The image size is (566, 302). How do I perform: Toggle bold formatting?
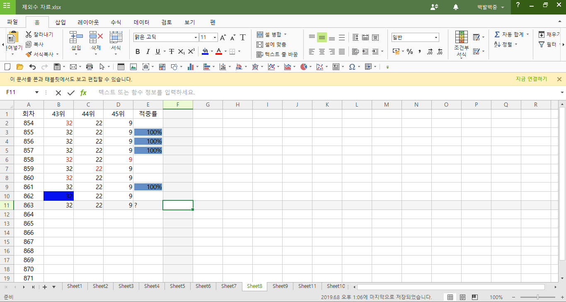pos(138,52)
